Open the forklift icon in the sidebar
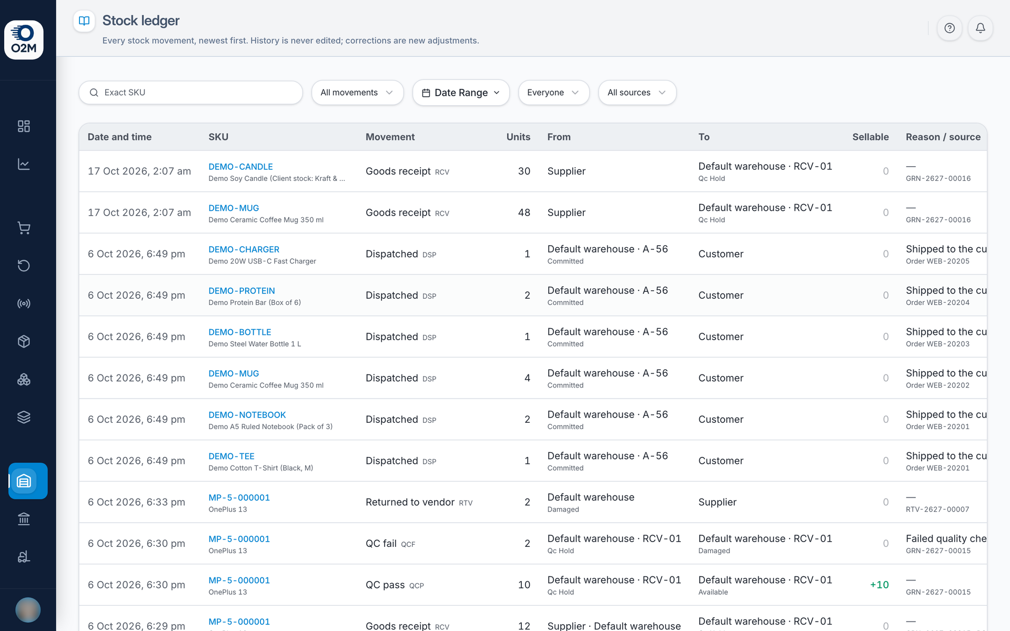1010x631 pixels. point(24,557)
